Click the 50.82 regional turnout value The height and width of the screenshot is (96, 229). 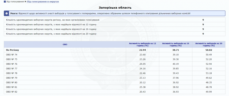click(208, 50)
